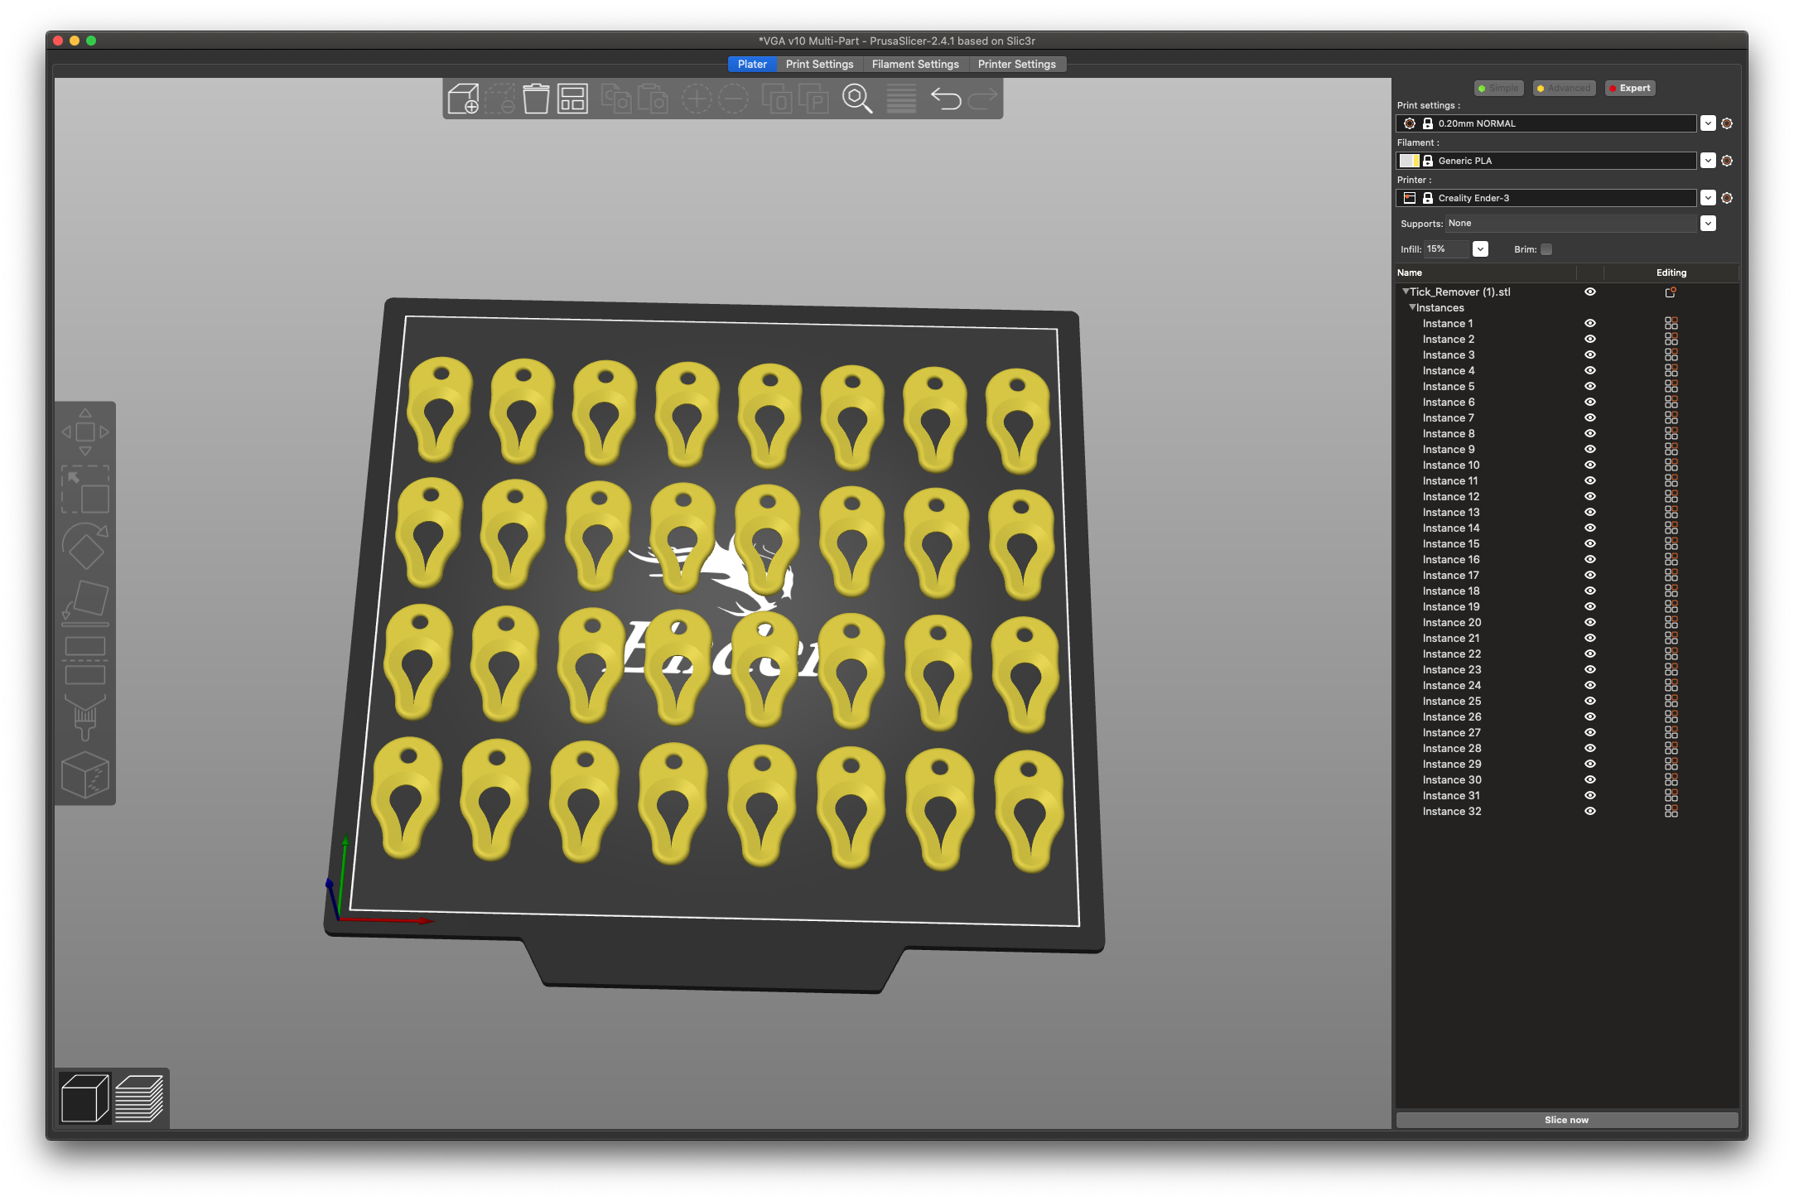Click the Generic PLA filament color swatch

point(1410,161)
